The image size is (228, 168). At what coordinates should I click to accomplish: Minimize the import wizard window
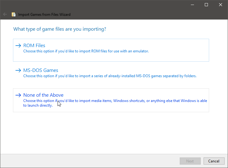192,5
